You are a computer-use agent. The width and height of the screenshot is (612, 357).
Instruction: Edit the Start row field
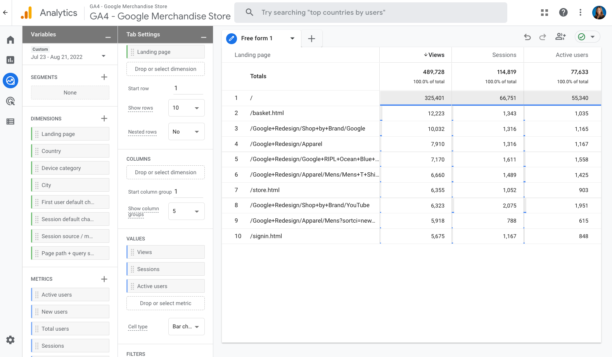(188, 88)
